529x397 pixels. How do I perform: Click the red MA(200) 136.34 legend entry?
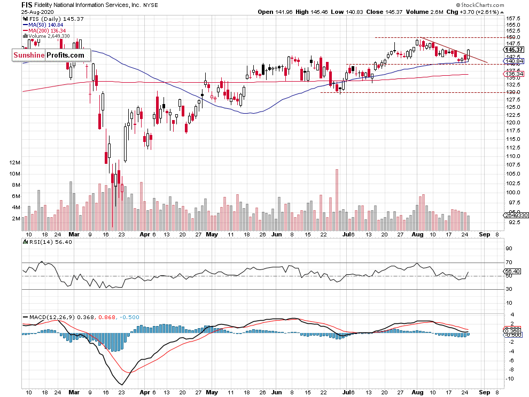[44, 30]
